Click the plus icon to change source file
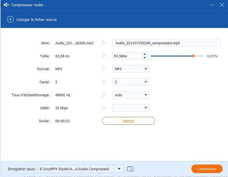The width and height of the screenshot is (228, 177). 10,19
